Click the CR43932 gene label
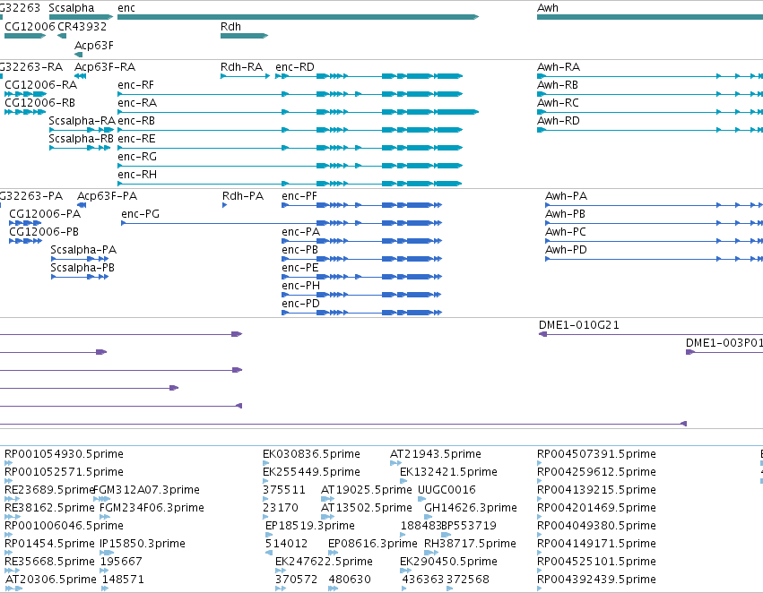The width and height of the screenshot is (763, 593). pyautogui.click(x=82, y=27)
